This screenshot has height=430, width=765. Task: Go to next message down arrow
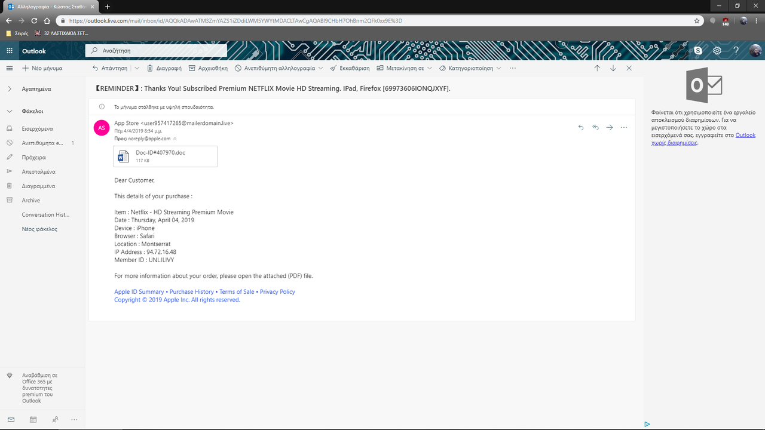click(613, 68)
